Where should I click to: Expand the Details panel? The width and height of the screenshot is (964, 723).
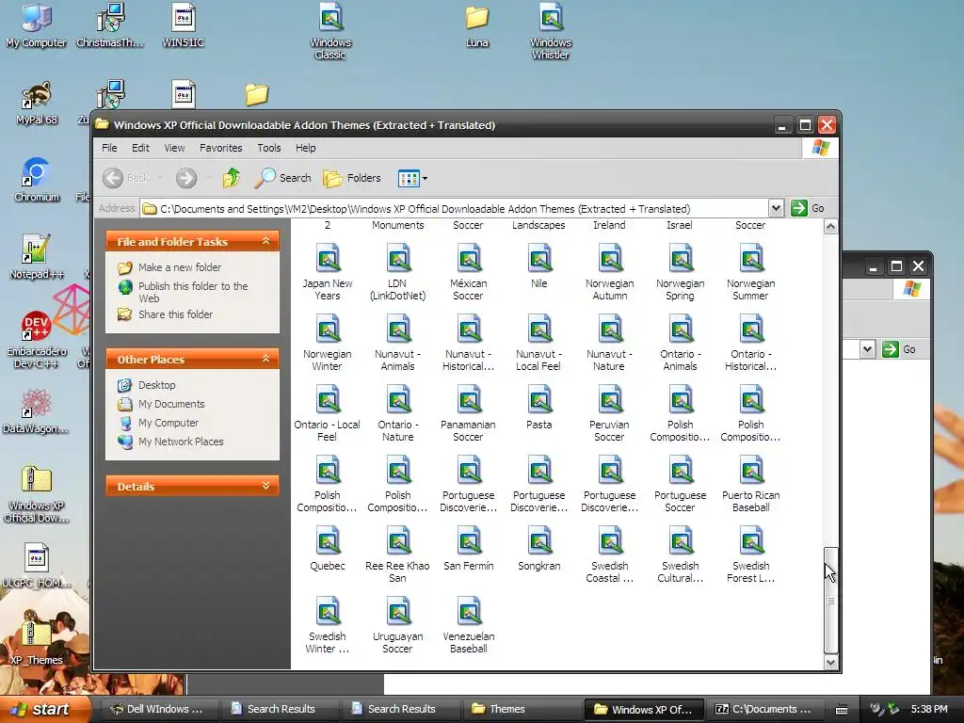point(265,486)
